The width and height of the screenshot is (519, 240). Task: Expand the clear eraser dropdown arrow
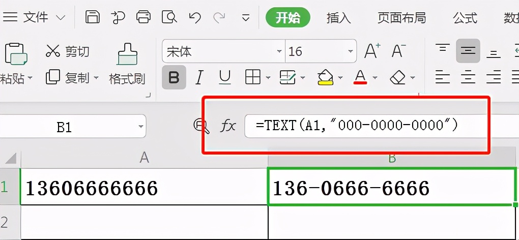[413, 78]
